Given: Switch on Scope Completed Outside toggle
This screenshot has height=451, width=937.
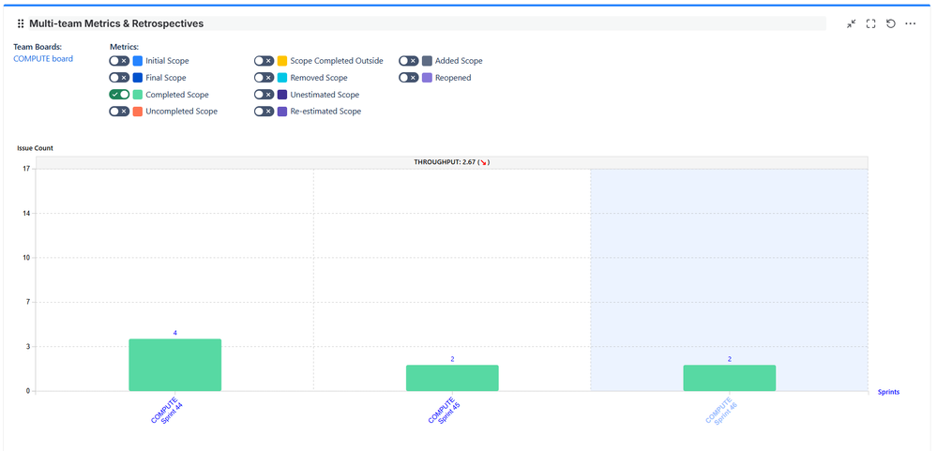Looking at the screenshot, I should pos(264,61).
